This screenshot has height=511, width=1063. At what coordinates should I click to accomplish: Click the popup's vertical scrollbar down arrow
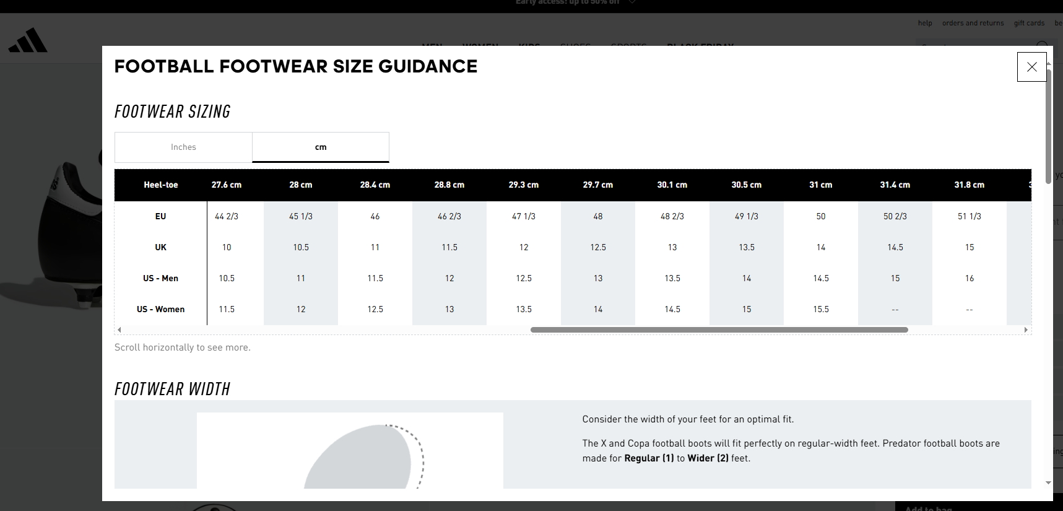pyautogui.click(x=1048, y=483)
